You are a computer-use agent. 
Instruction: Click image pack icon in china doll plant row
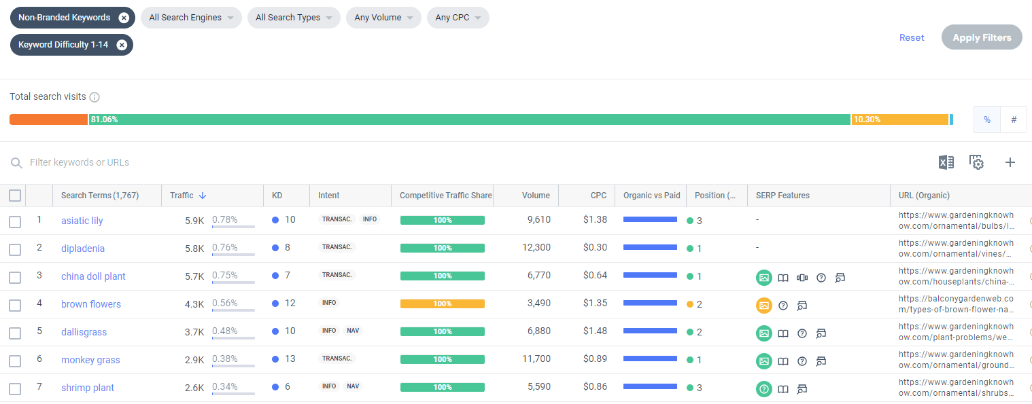click(764, 278)
